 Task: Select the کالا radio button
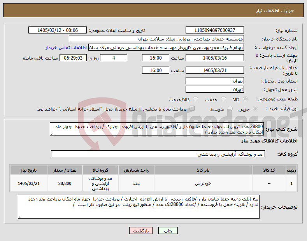point(245,99)
